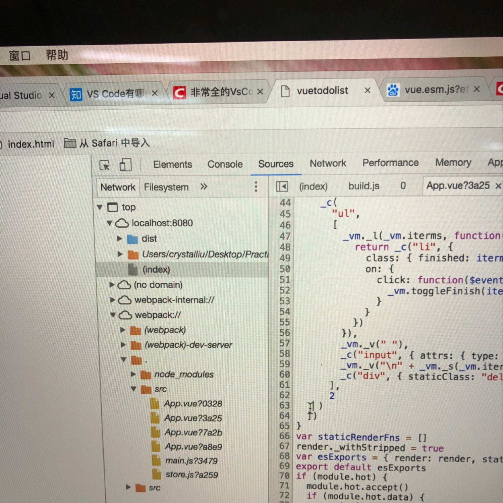Click the Baidu paw favicon on vue.esm.js tab

(x=393, y=90)
